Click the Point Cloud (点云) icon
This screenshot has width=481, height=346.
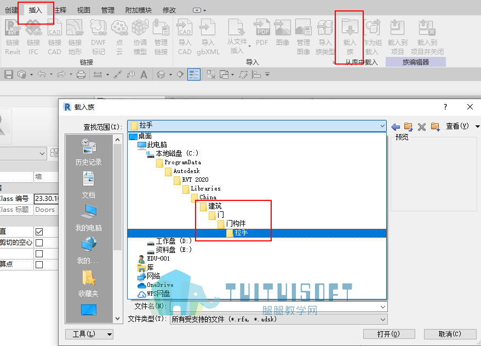[119, 37]
